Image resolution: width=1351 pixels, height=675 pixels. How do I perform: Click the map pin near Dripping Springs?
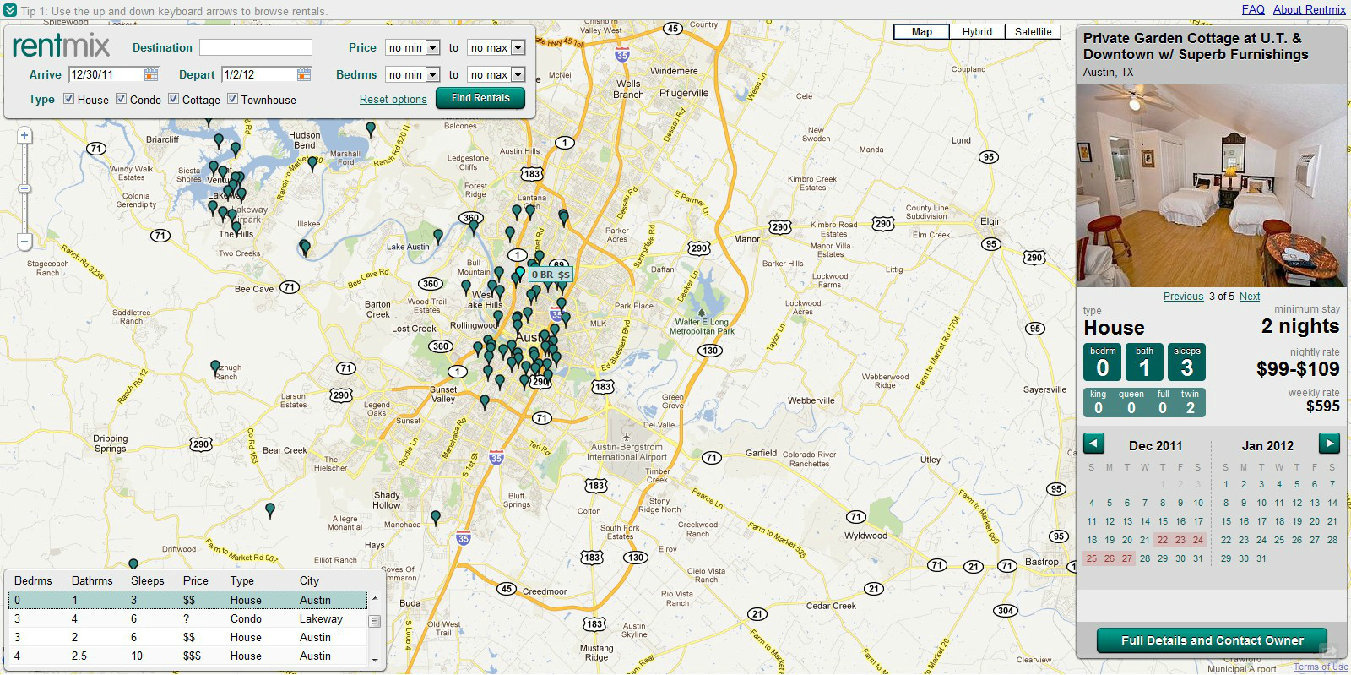point(215,367)
